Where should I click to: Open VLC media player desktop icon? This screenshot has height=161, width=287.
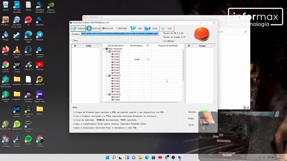coord(17,52)
